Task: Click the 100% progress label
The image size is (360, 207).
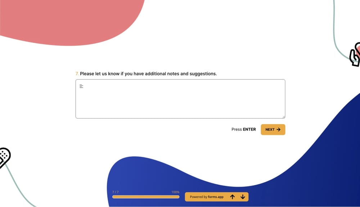Action: pos(175,192)
